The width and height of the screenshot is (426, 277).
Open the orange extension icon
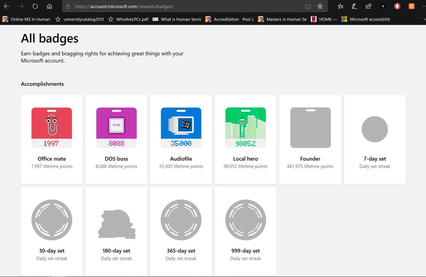pos(411,6)
